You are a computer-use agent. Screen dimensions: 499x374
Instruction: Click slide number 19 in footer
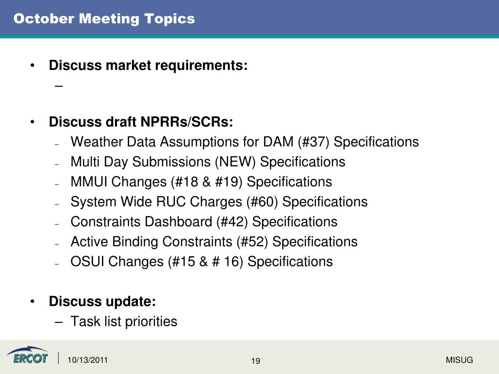tap(255, 361)
